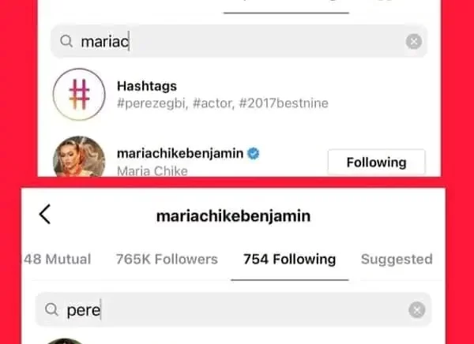Click the magnifier icon beside "pere"
This screenshot has width=474, height=344.
(51, 310)
